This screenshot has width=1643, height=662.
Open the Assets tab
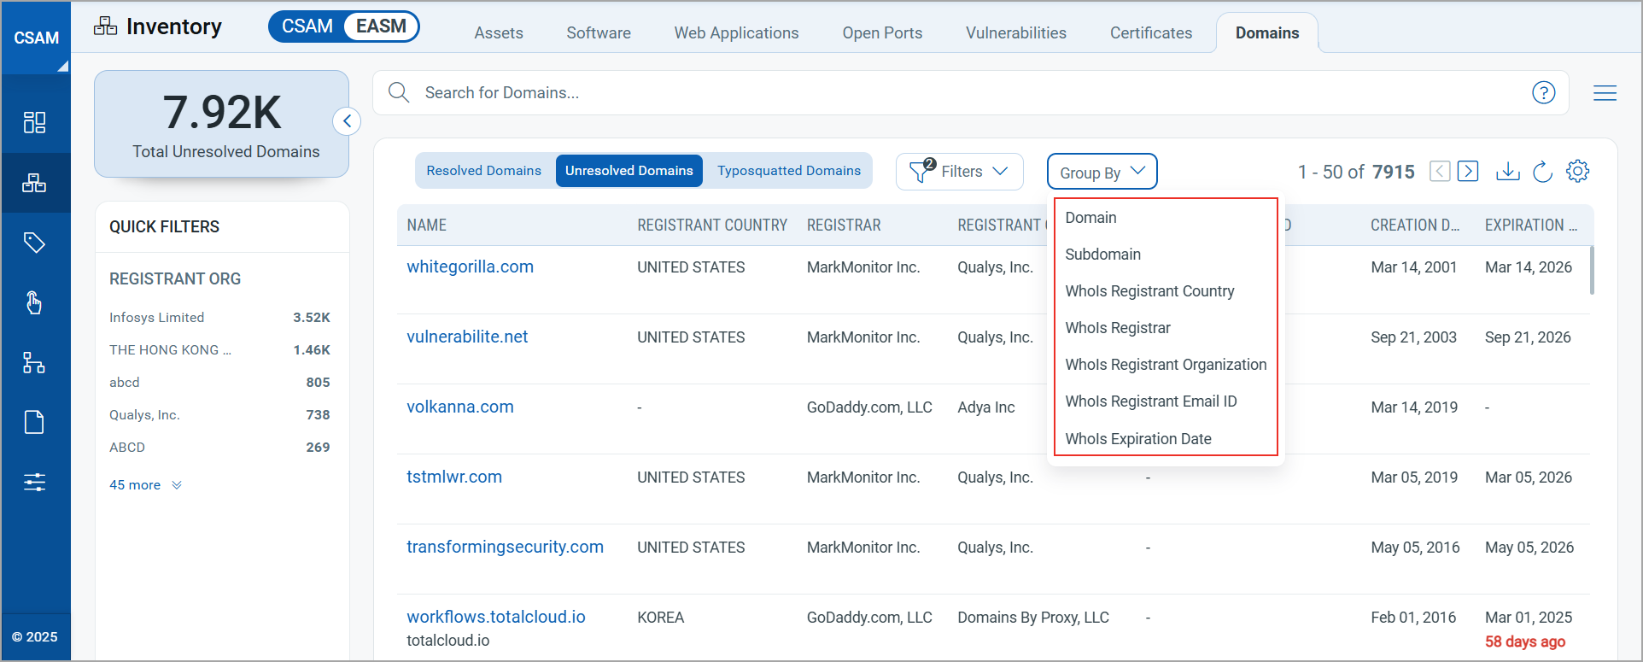coord(499,33)
